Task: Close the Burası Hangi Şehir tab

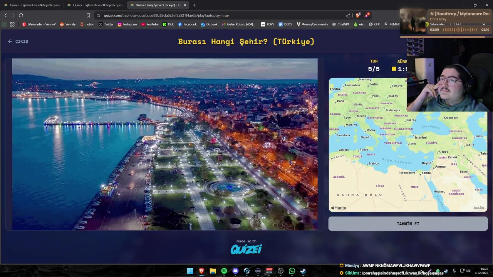Action: [185, 5]
